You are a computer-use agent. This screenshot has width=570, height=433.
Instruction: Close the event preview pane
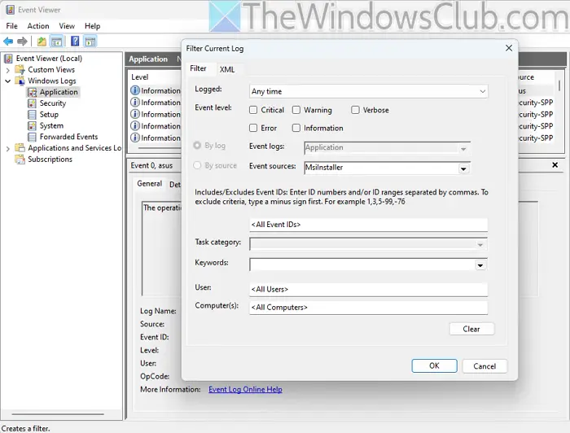[555, 165]
